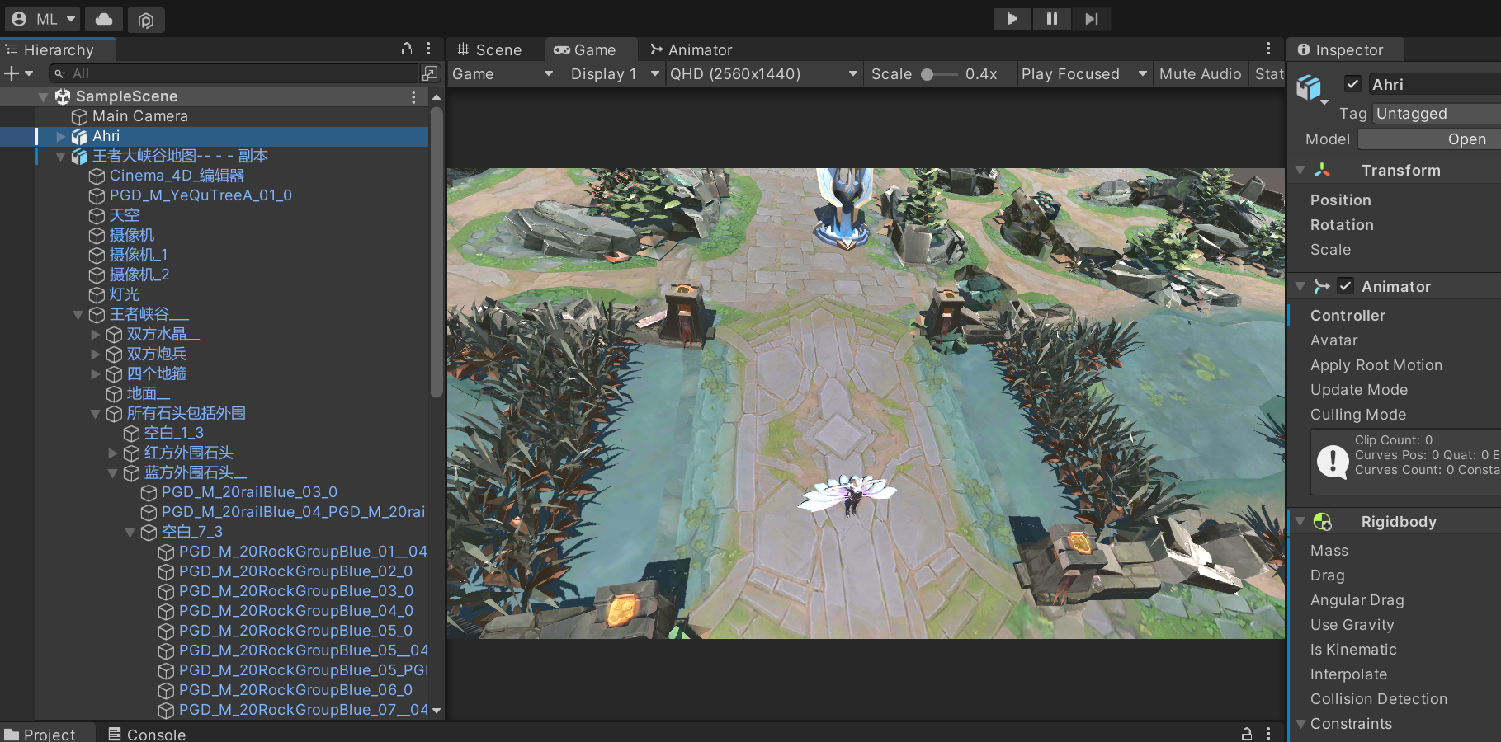Click PGD_M_20RockGroupBlue_02_0 cube icon
The width and height of the screenshot is (1501, 742).
tap(166, 572)
